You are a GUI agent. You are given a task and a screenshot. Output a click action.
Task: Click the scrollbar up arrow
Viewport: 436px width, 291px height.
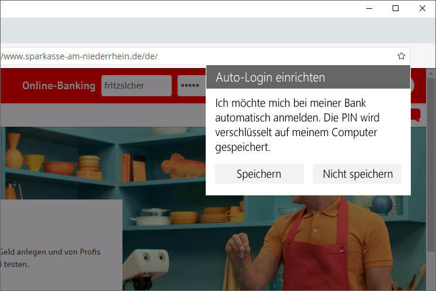431,73
